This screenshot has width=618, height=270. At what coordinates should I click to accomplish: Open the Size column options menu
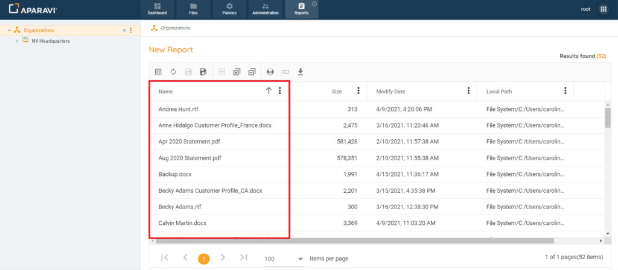358,91
